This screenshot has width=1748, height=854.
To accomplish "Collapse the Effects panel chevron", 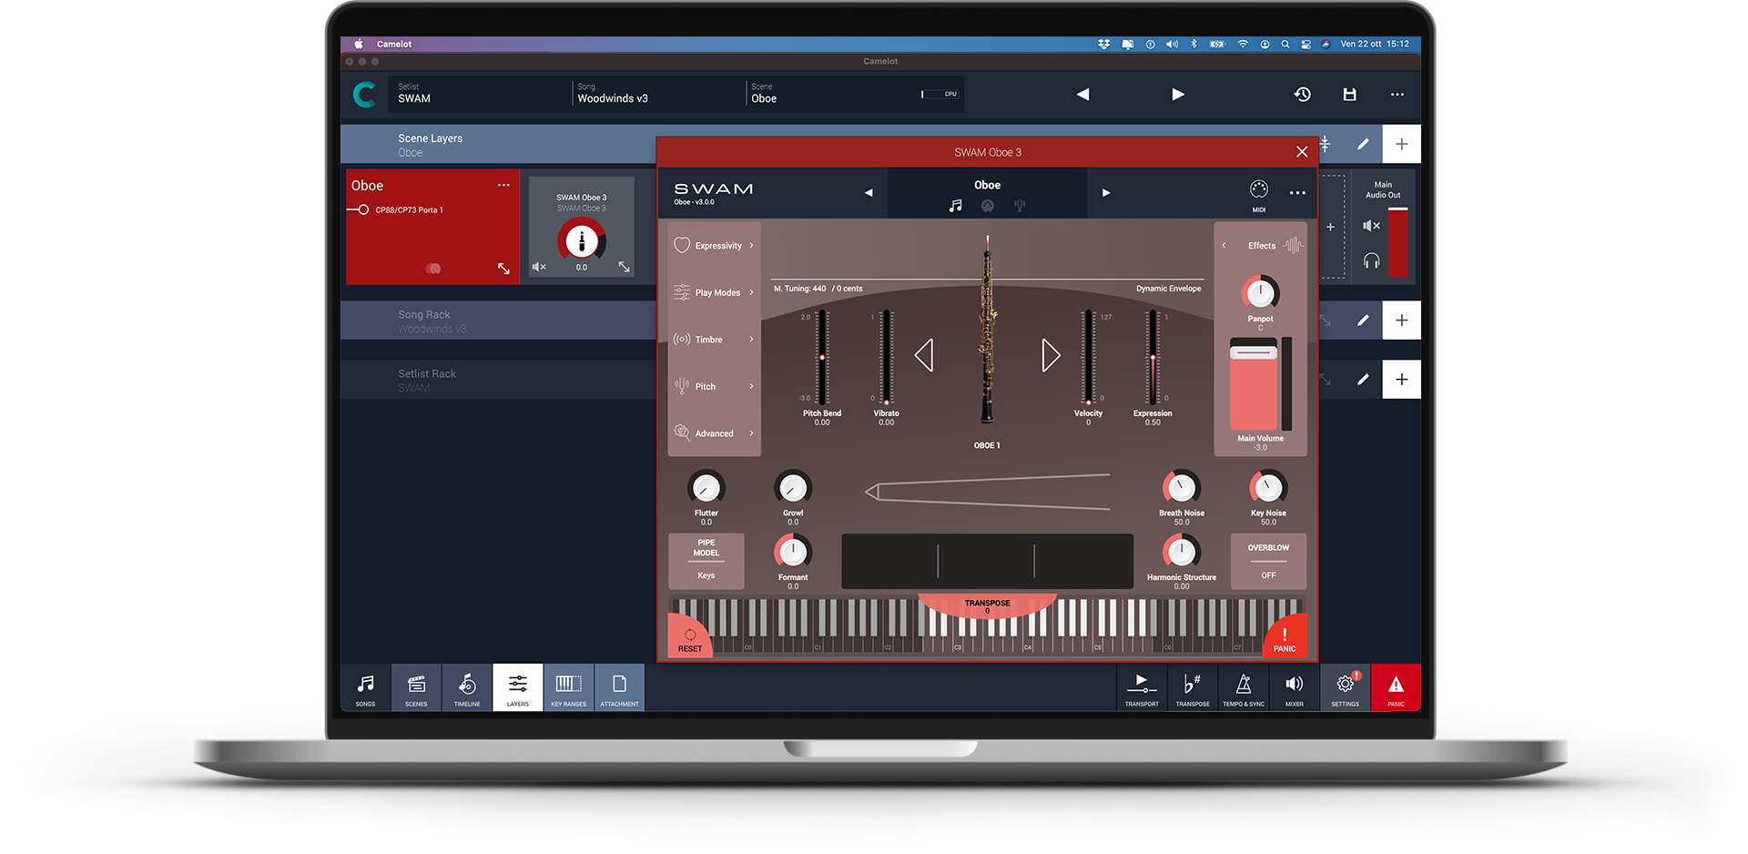I will click(1224, 246).
